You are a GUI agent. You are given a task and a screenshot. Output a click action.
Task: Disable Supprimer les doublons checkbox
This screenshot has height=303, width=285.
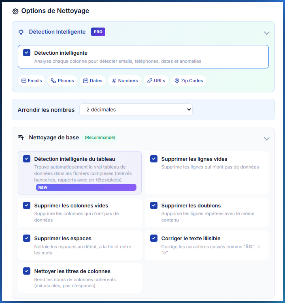coord(154,205)
